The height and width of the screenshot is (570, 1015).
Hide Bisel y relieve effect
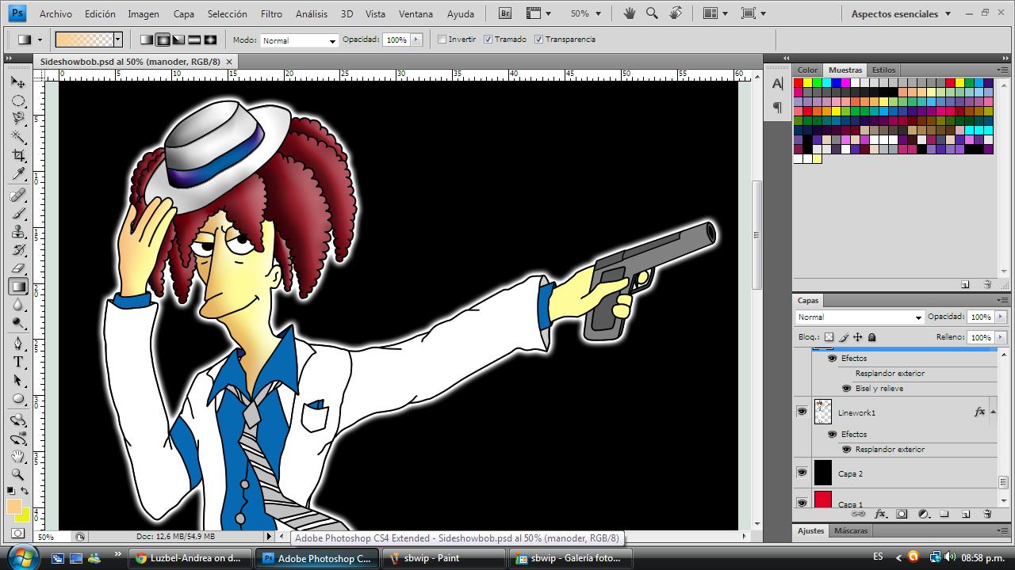[x=846, y=388]
